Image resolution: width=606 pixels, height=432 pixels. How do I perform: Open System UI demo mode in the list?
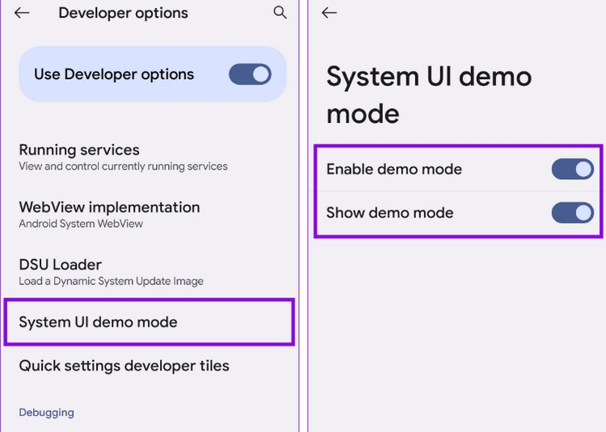[x=149, y=322]
